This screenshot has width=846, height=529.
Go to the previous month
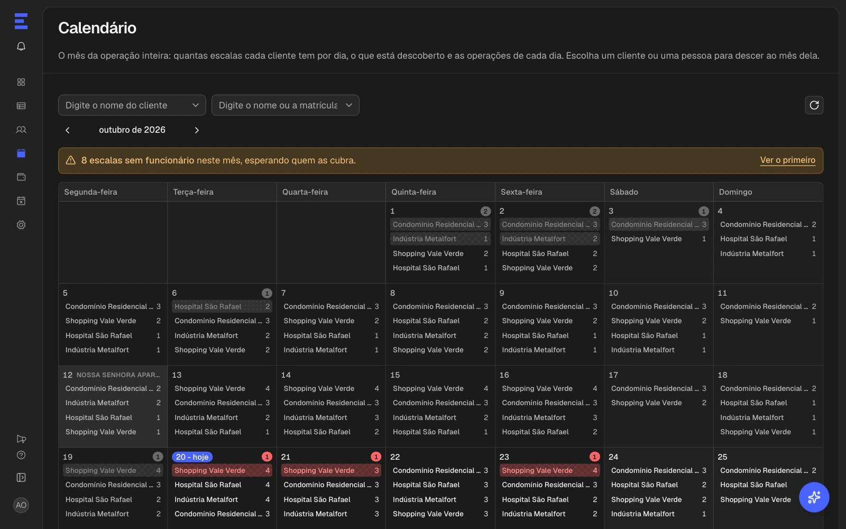coord(68,130)
